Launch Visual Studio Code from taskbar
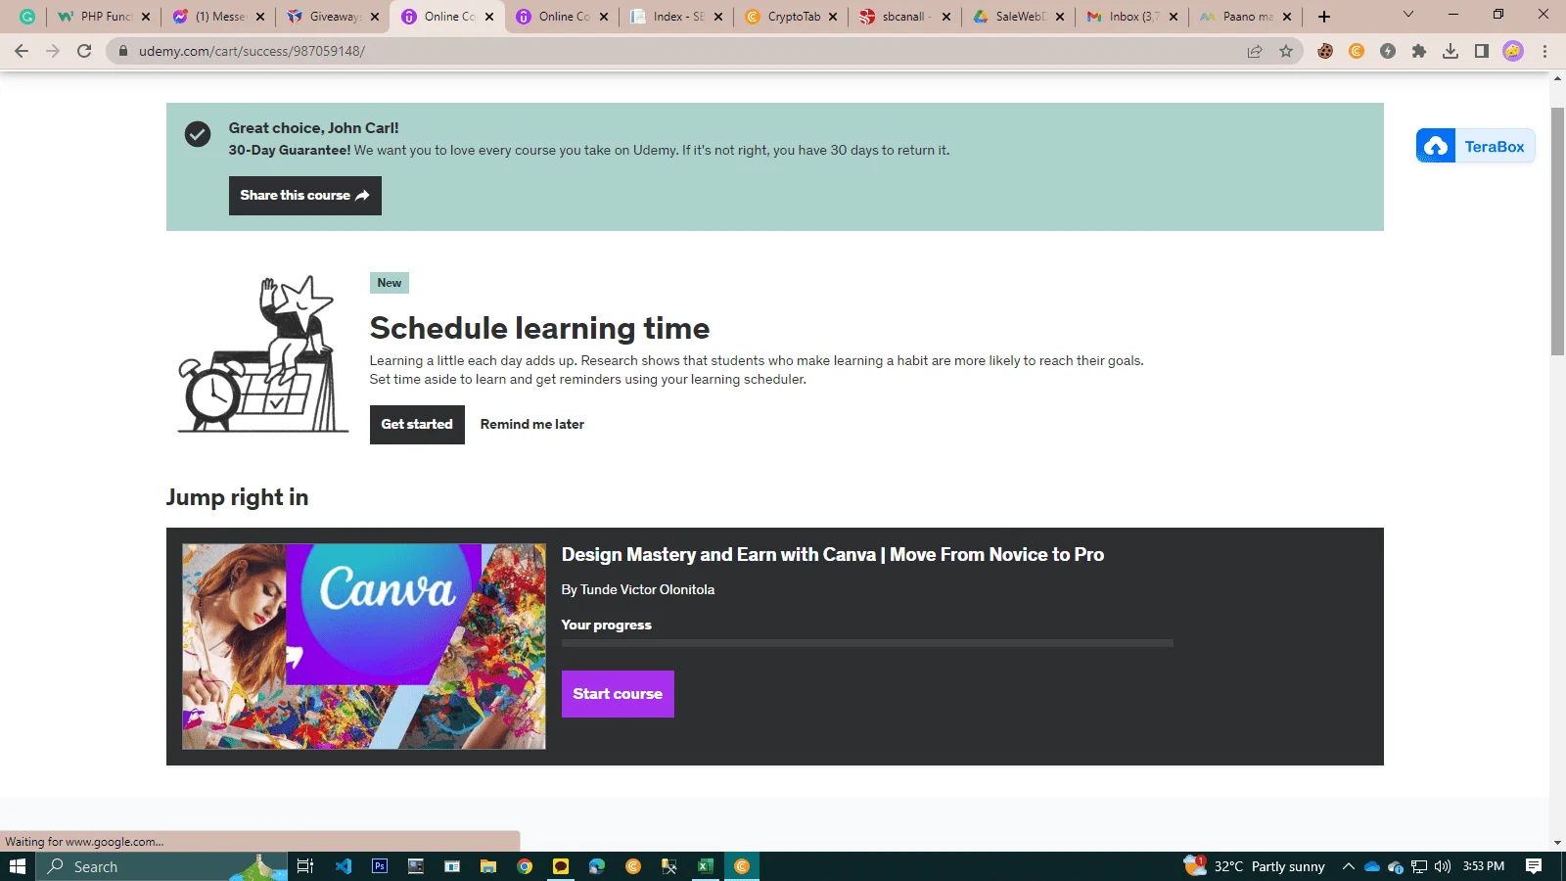This screenshot has height=881, width=1566. pyautogui.click(x=343, y=866)
